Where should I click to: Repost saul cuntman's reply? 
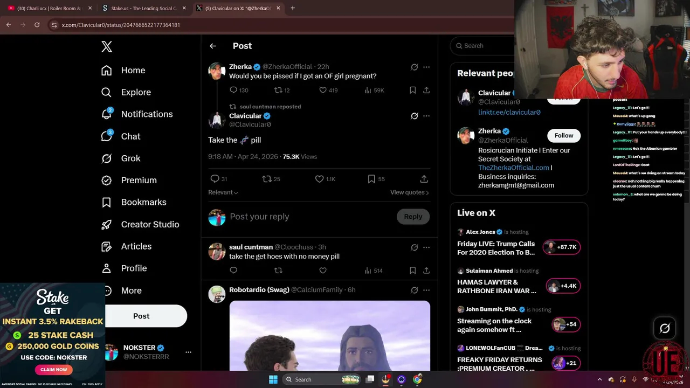click(278, 271)
